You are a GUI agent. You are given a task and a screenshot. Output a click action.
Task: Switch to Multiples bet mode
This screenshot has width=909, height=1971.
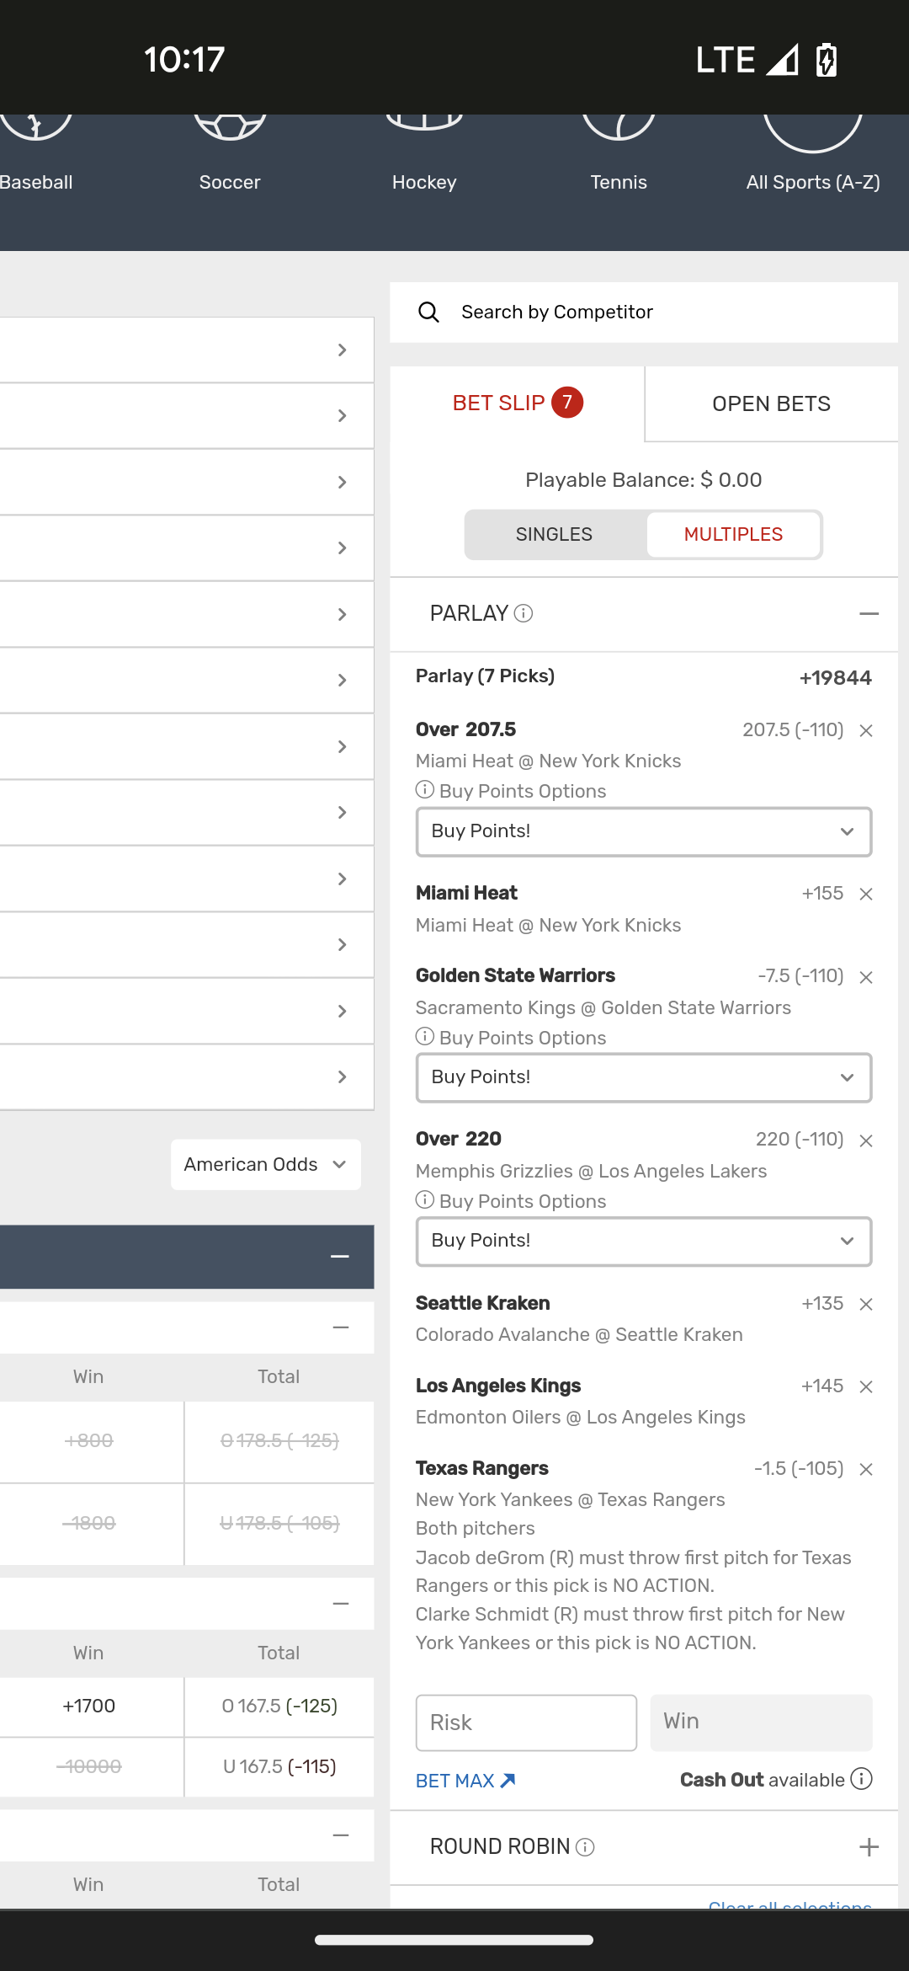click(733, 535)
